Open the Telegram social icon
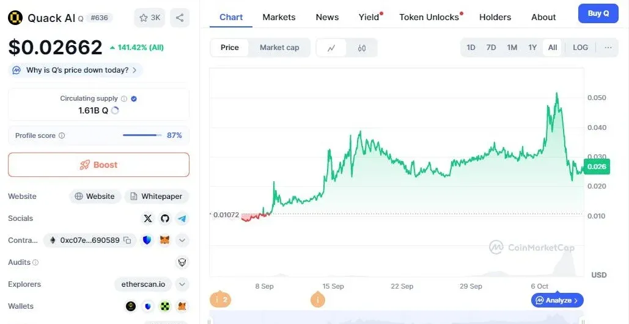The height and width of the screenshot is (324, 629). pyautogui.click(x=182, y=218)
